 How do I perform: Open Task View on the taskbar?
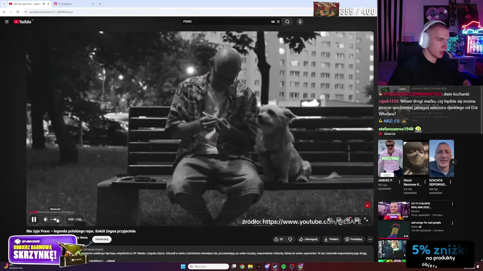234,266
